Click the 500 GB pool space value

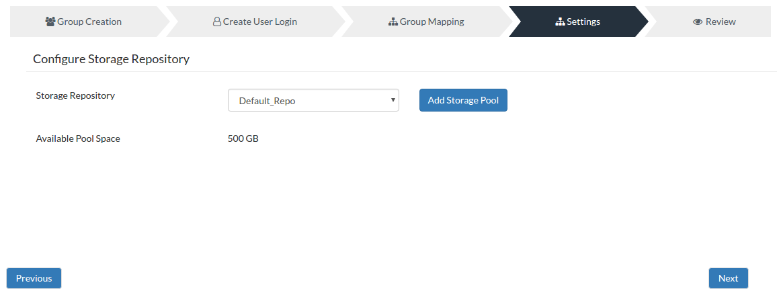[243, 138]
